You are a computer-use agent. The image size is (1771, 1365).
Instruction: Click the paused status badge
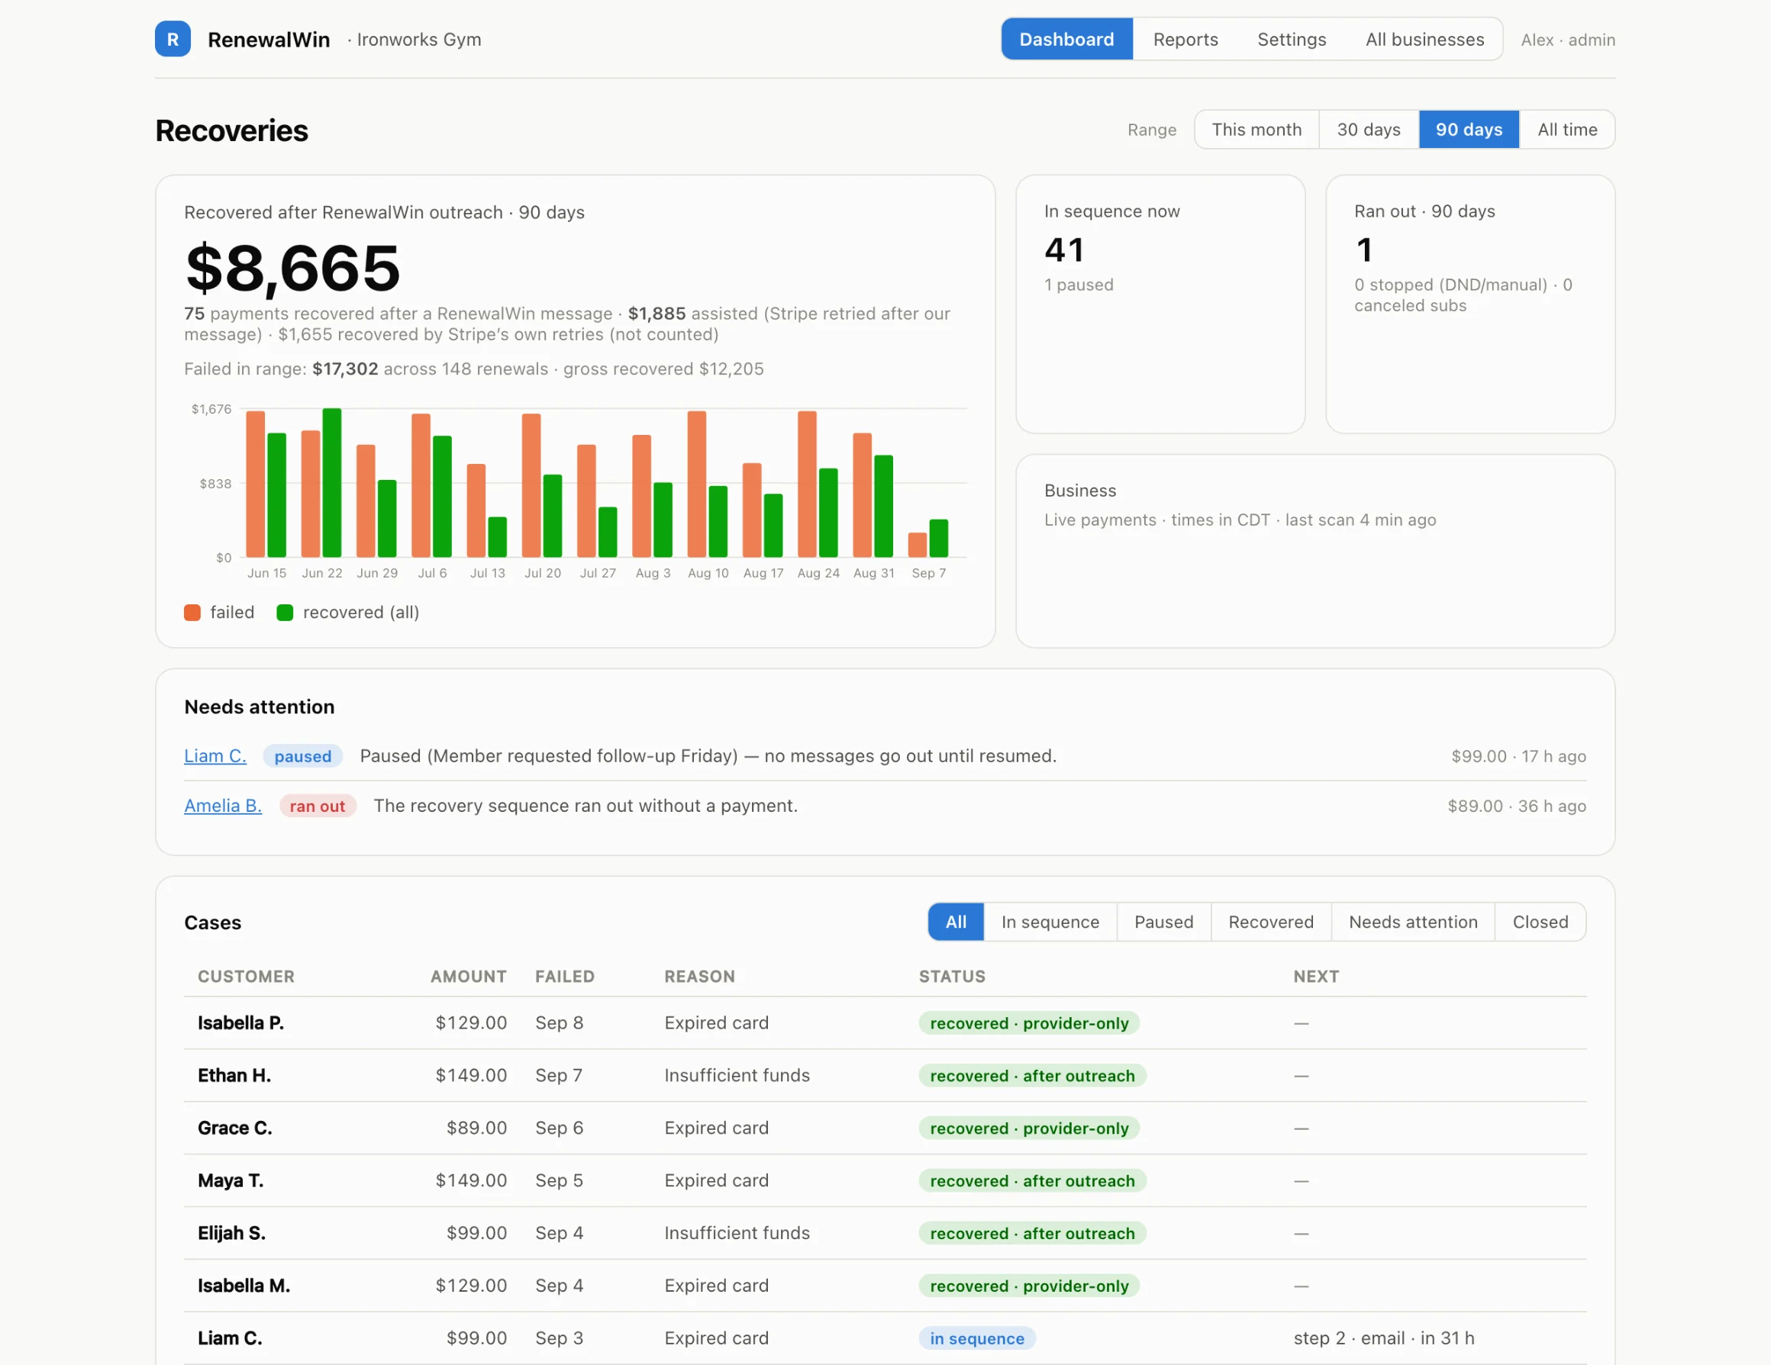302,756
